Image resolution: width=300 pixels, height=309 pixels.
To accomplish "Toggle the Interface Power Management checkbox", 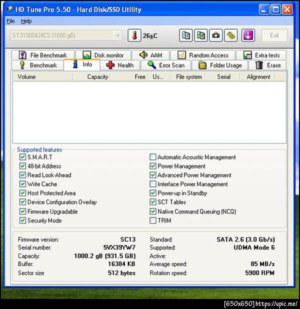I will click(x=153, y=184).
